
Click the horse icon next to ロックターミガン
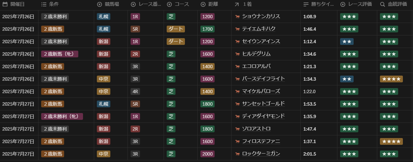238,154
